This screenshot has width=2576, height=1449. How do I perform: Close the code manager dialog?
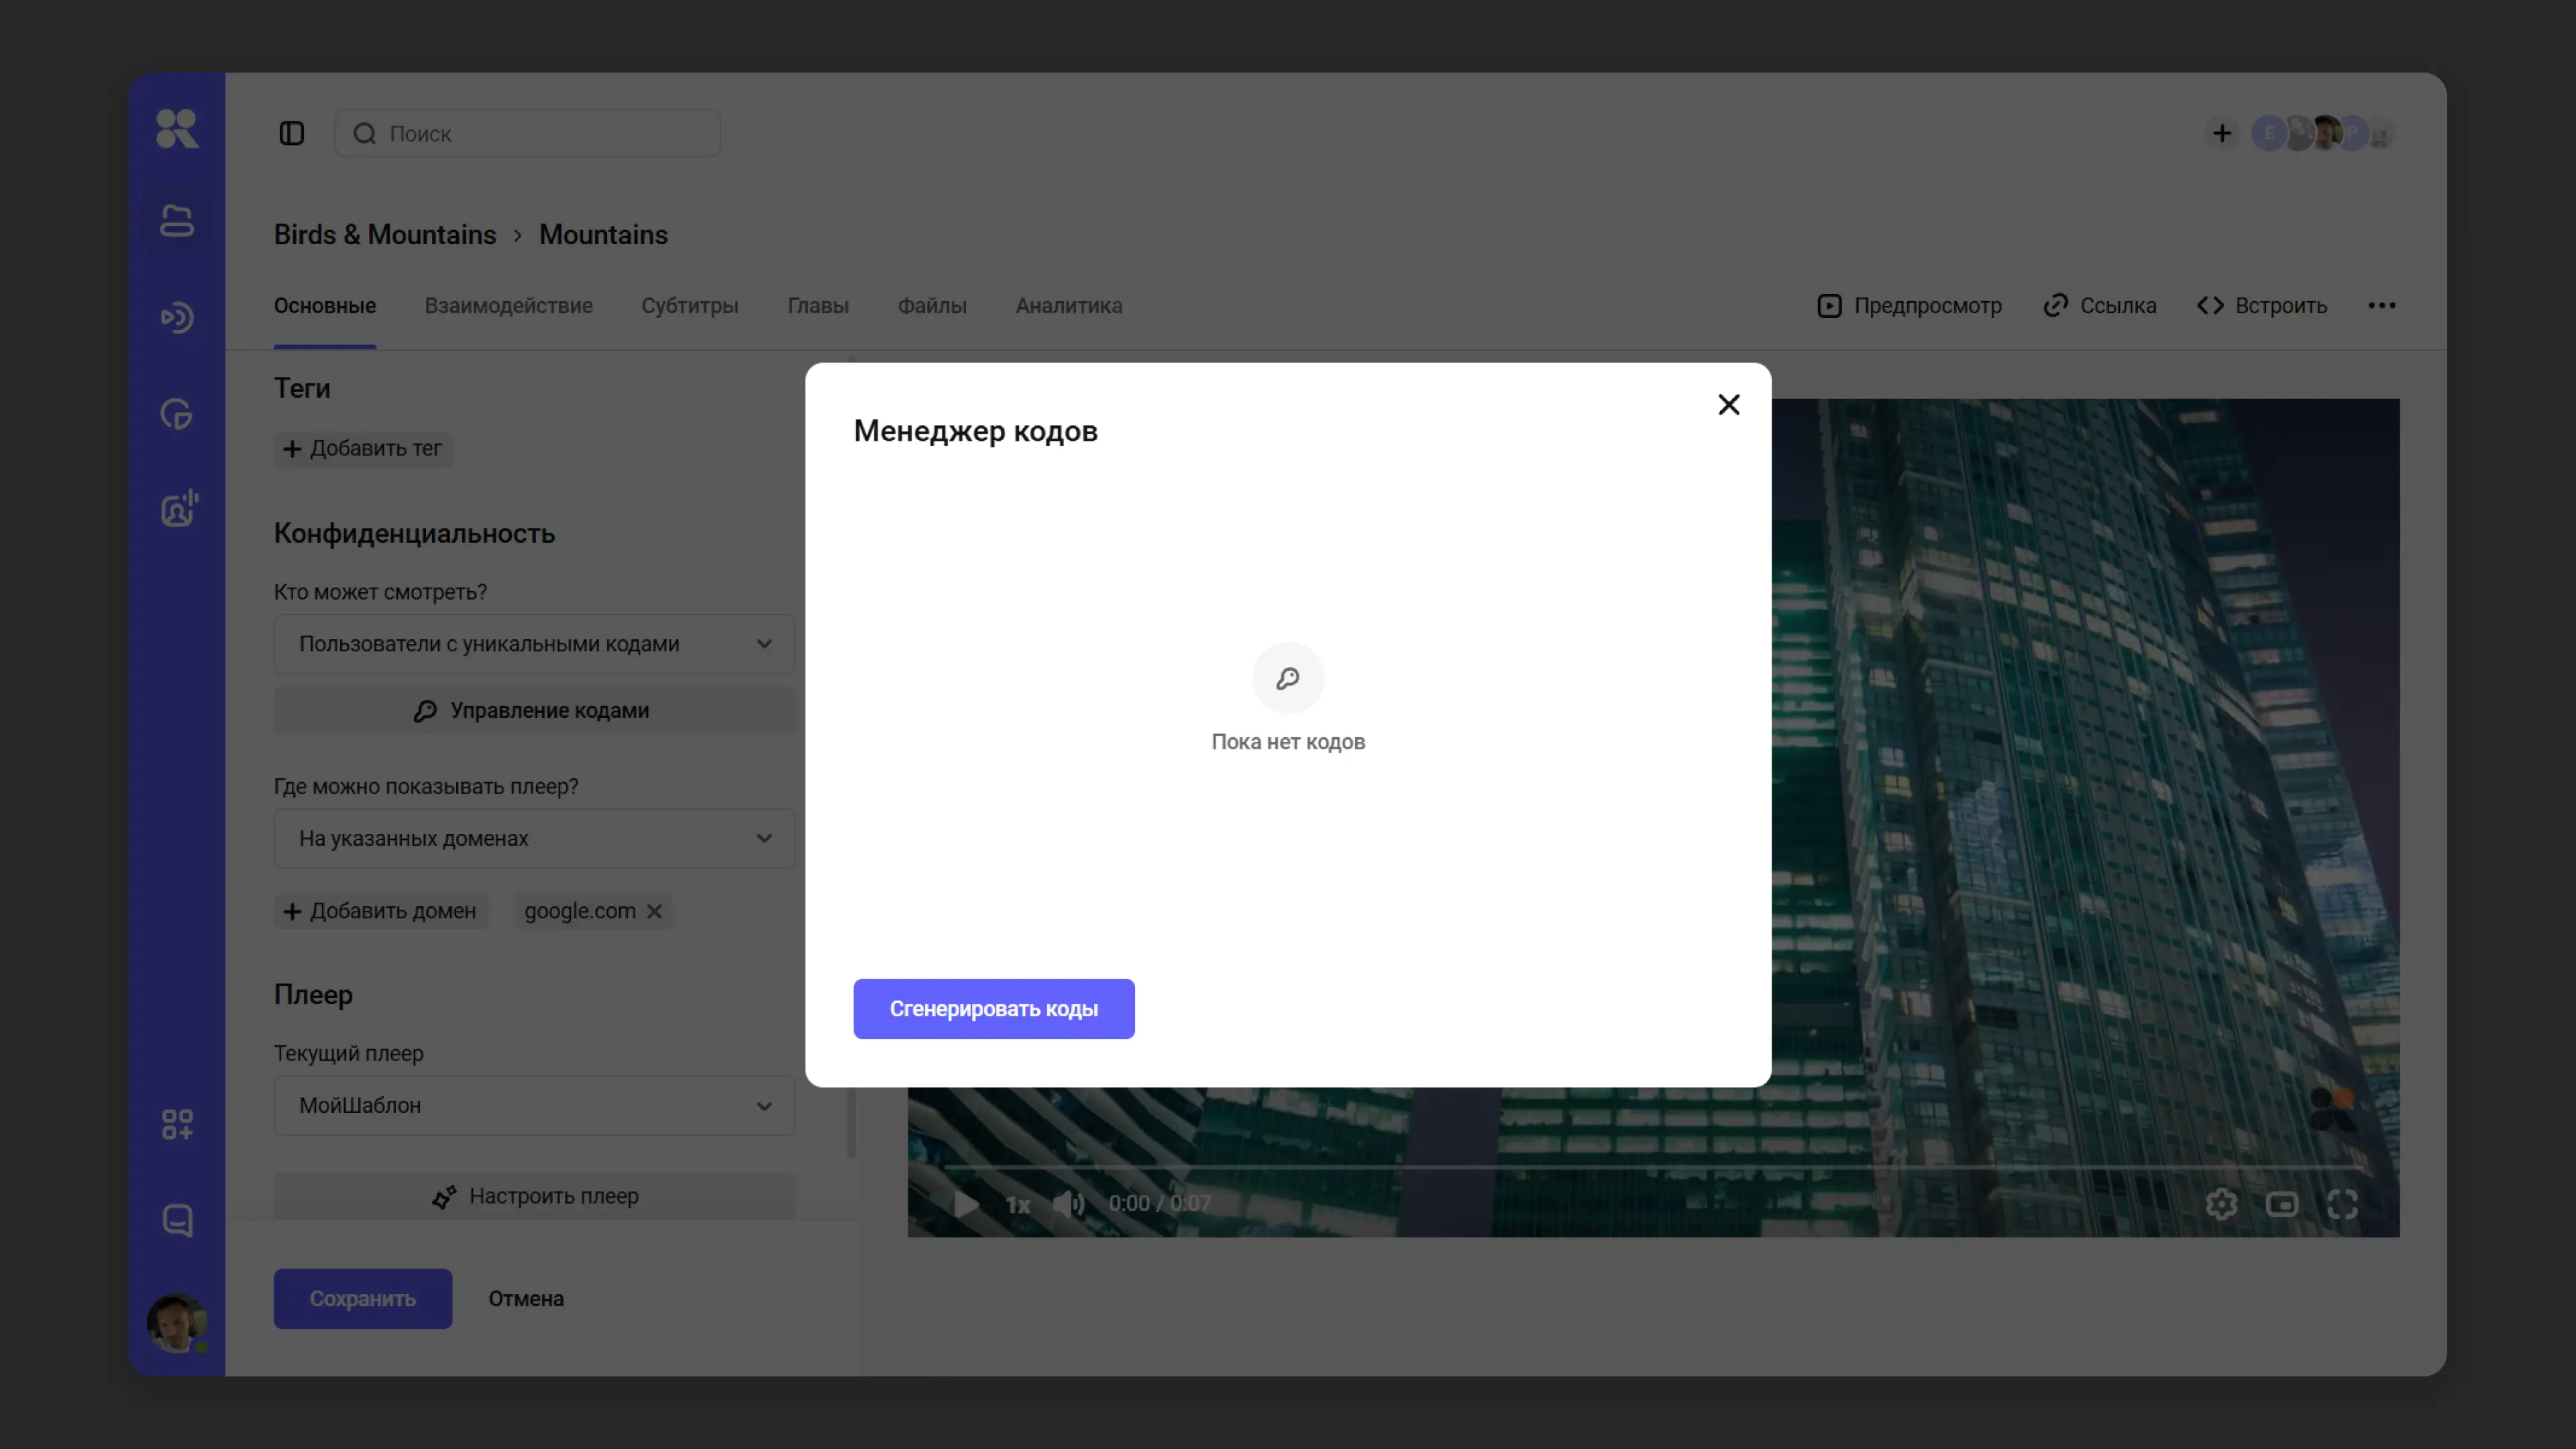pos(1728,404)
